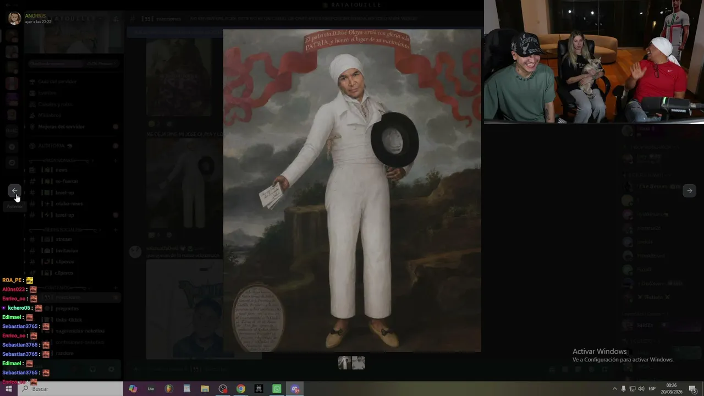Go to the next image with right arrow
This screenshot has height=396, width=704.
[689, 190]
